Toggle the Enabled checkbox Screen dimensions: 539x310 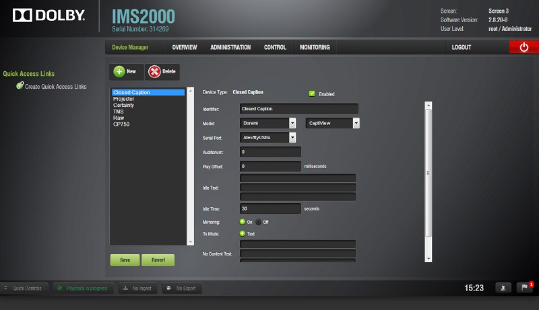(x=312, y=93)
